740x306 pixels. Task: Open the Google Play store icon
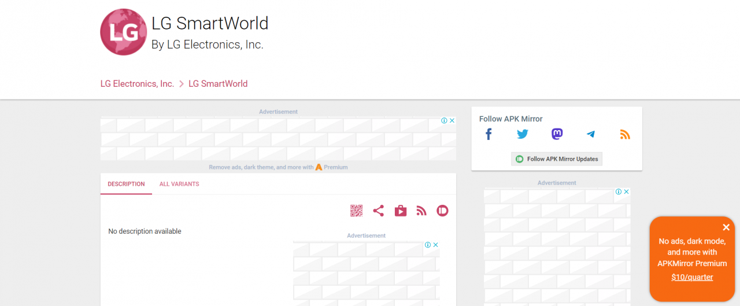(400, 211)
